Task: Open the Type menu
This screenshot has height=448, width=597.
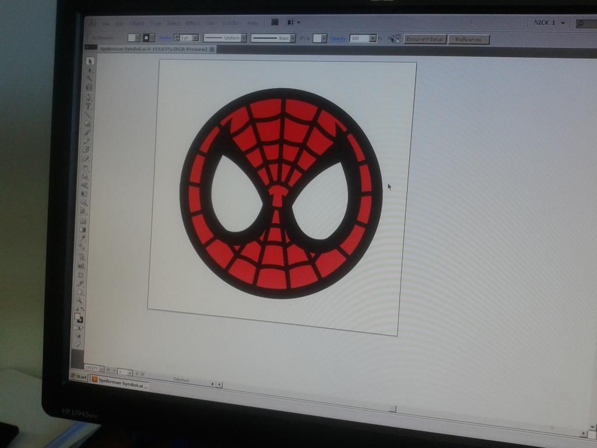Action: tap(155, 23)
